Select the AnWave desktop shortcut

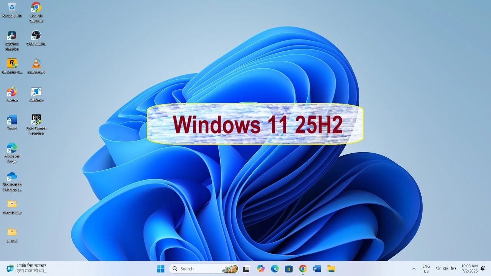(x=36, y=95)
